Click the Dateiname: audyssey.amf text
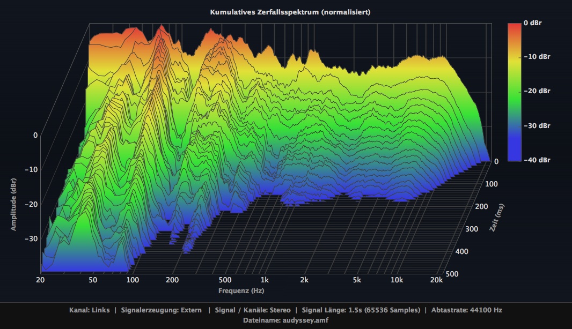 click(x=285, y=320)
